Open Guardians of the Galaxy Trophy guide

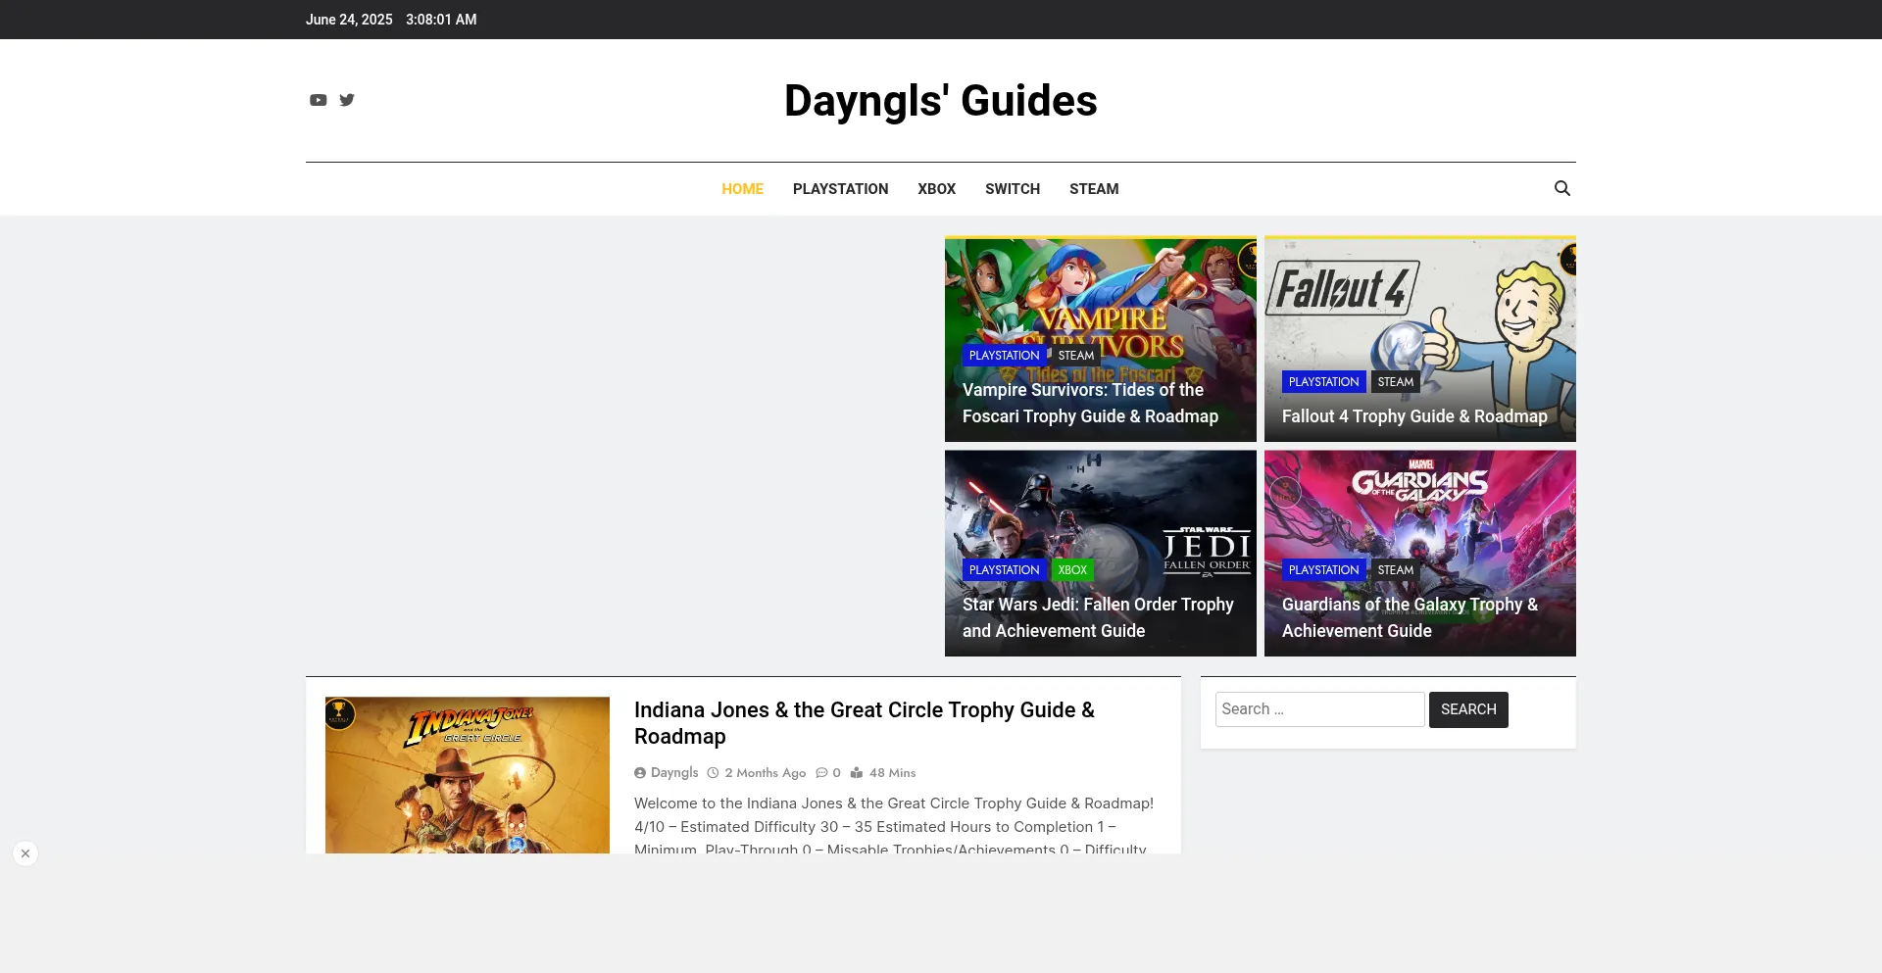coord(1410,617)
